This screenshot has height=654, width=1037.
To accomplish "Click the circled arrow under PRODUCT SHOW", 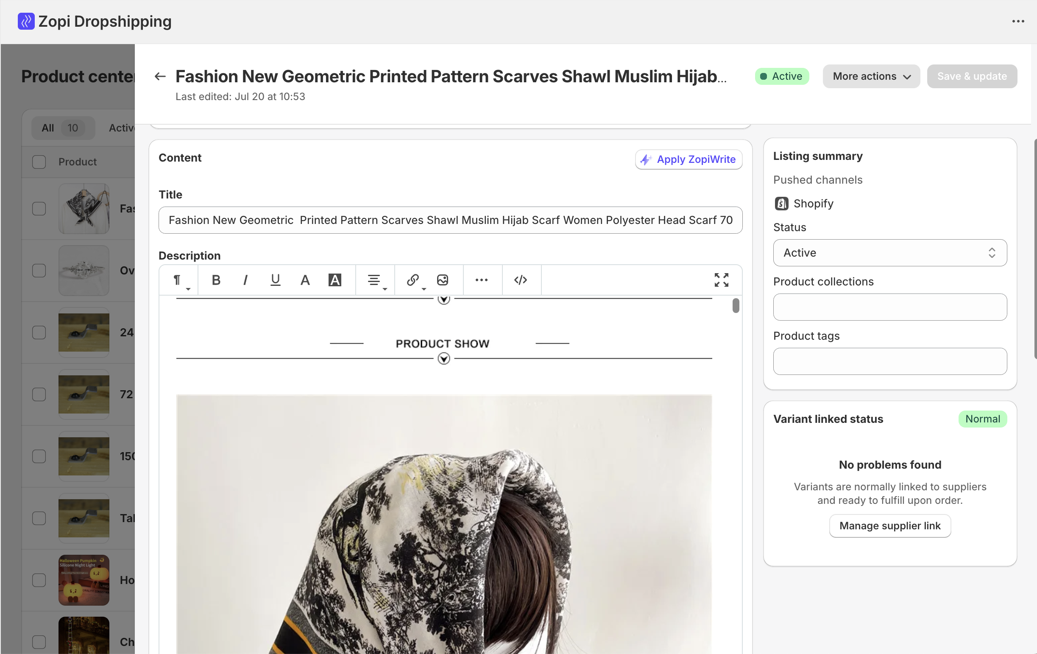I will pos(443,358).
